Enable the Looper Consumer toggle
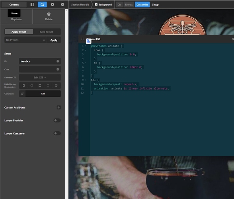234x199 pixels. pyautogui.click(x=57, y=133)
